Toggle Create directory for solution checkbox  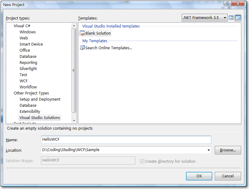coord(142,161)
